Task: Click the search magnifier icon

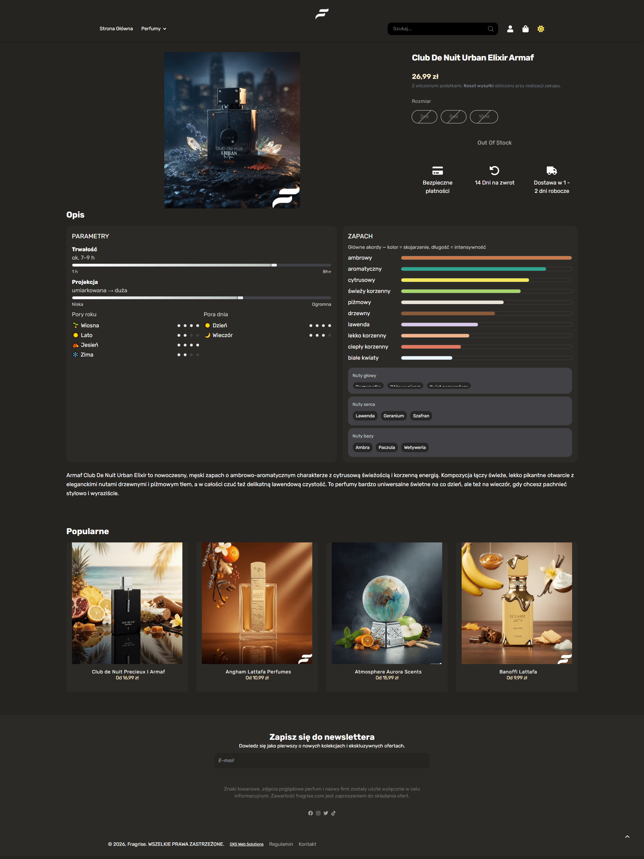Action: [491, 29]
